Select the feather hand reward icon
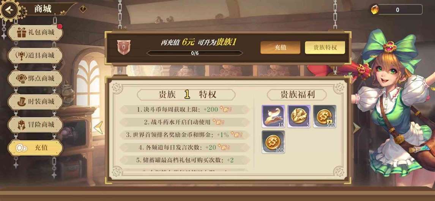 (x=273, y=116)
